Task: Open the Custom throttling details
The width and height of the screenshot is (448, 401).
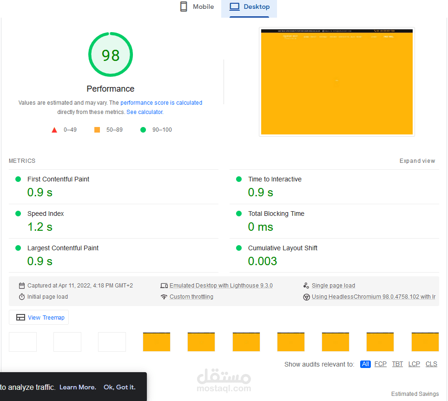Action: click(x=191, y=297)
